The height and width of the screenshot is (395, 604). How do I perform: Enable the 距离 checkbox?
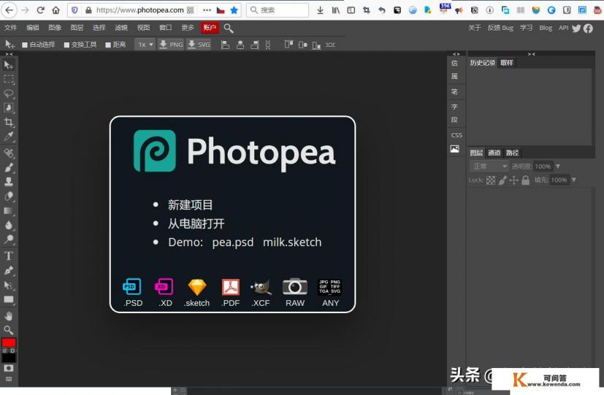click(108, 45)
